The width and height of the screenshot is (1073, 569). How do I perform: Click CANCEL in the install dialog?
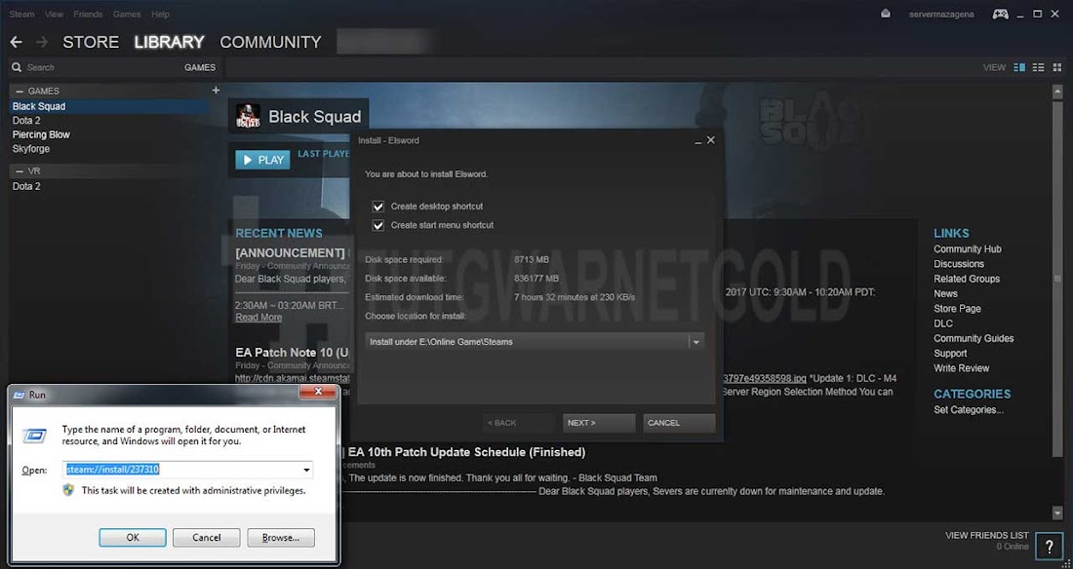point(679,423)
